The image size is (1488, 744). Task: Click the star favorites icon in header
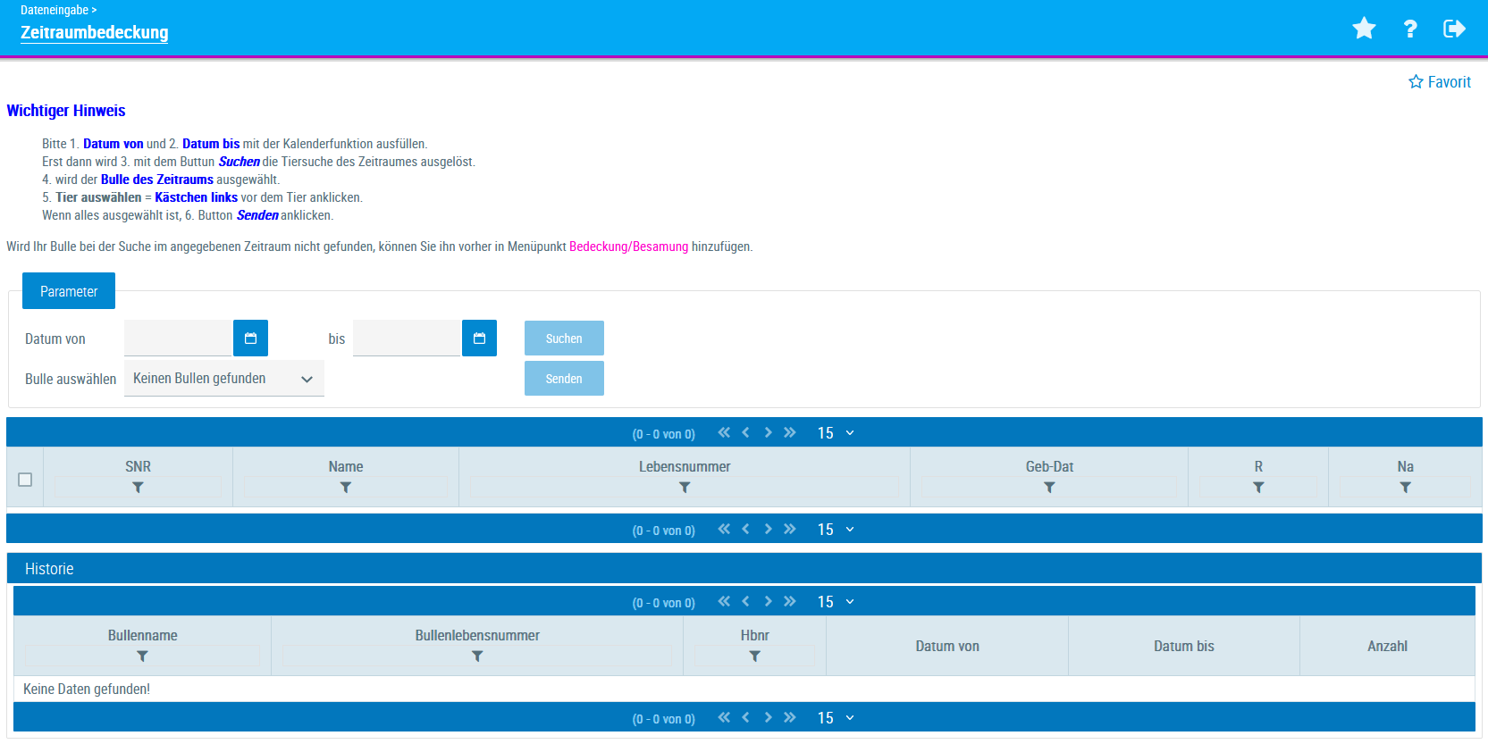(x=1364, y=29)
